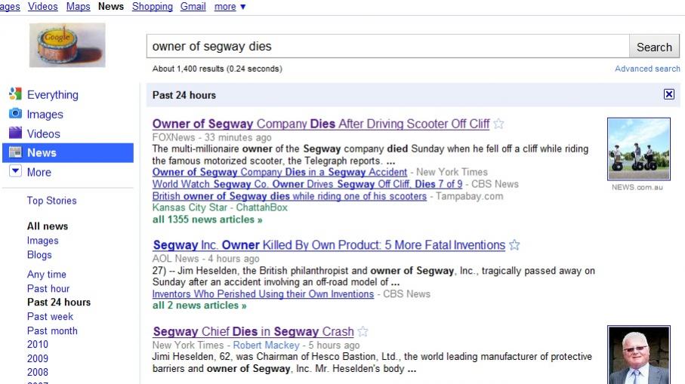Click the Google birthday cake logo

[67, 45]
